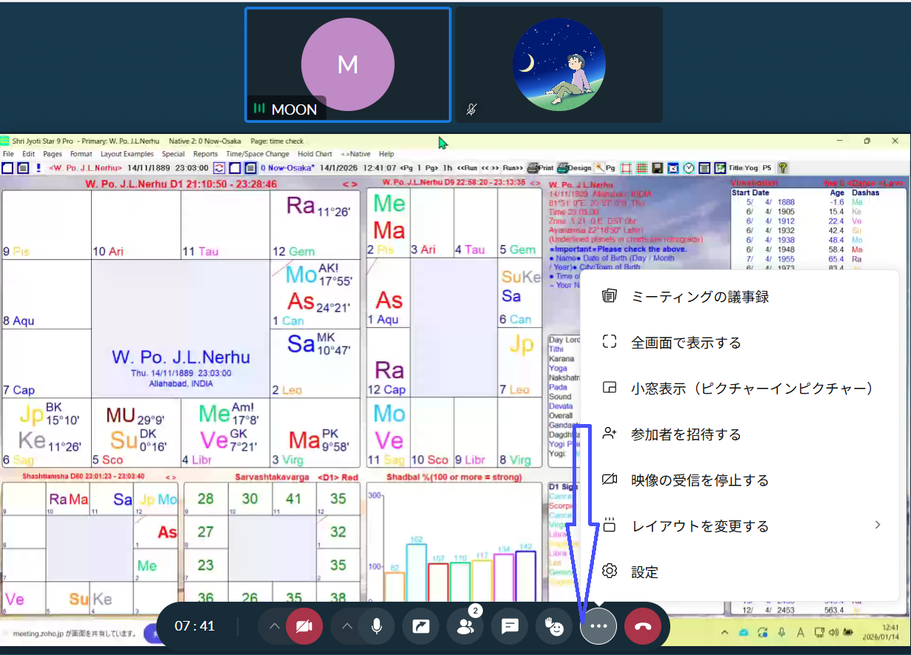Image resolution: width=911 pixels, height=655 pixels.
Task: Select ミーティングの議事録 from the menu
Action: (699, 297)
